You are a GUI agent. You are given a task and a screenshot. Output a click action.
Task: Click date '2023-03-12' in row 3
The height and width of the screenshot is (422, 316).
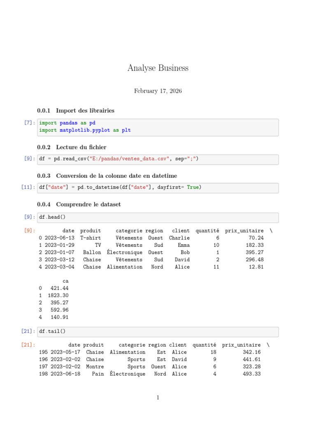click(x=59, y=260)
